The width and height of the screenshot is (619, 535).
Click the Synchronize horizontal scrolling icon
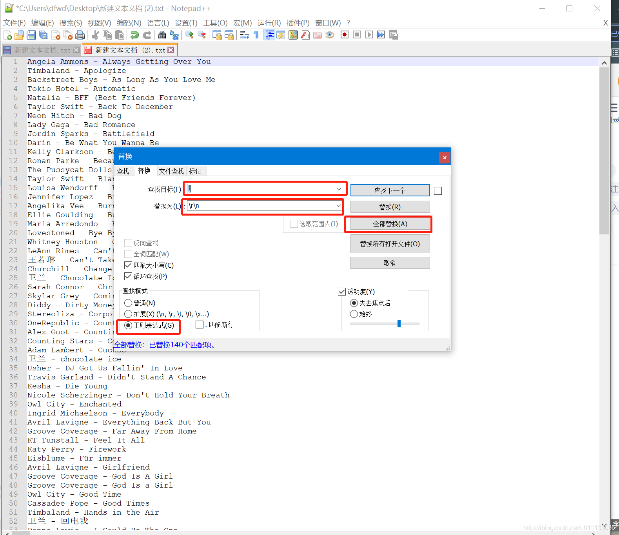229,35
